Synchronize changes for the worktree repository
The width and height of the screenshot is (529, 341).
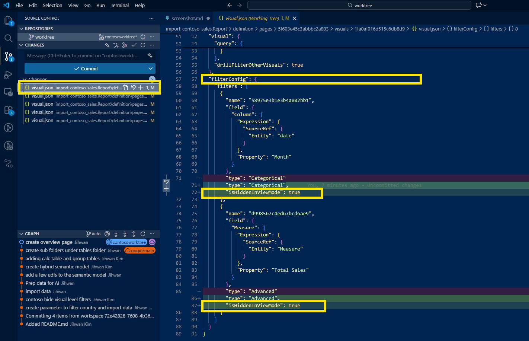(143, 37)
